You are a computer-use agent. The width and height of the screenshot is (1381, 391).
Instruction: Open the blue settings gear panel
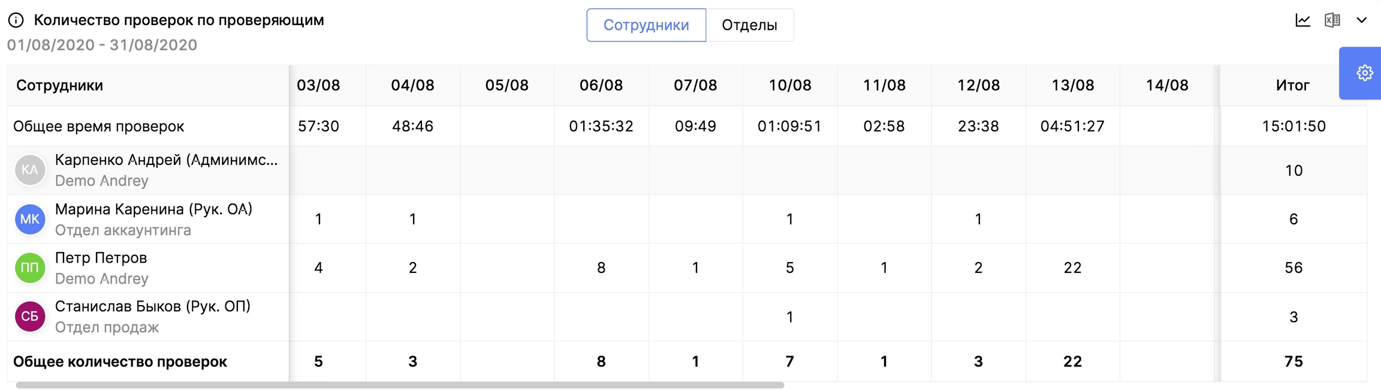point(1364,73)
